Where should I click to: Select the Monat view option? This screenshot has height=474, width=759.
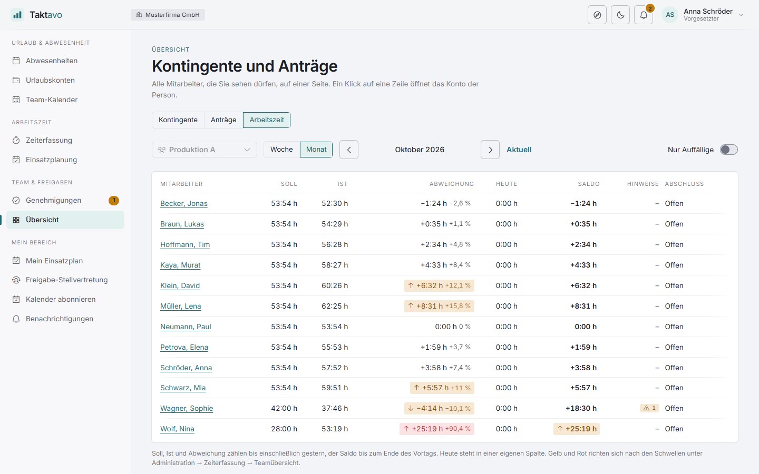316,150
